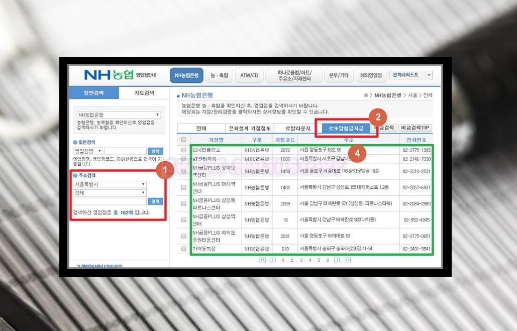Select the 농·축협 navigation tab
Screen dimensions: 517x331
[x=219, y=75]
